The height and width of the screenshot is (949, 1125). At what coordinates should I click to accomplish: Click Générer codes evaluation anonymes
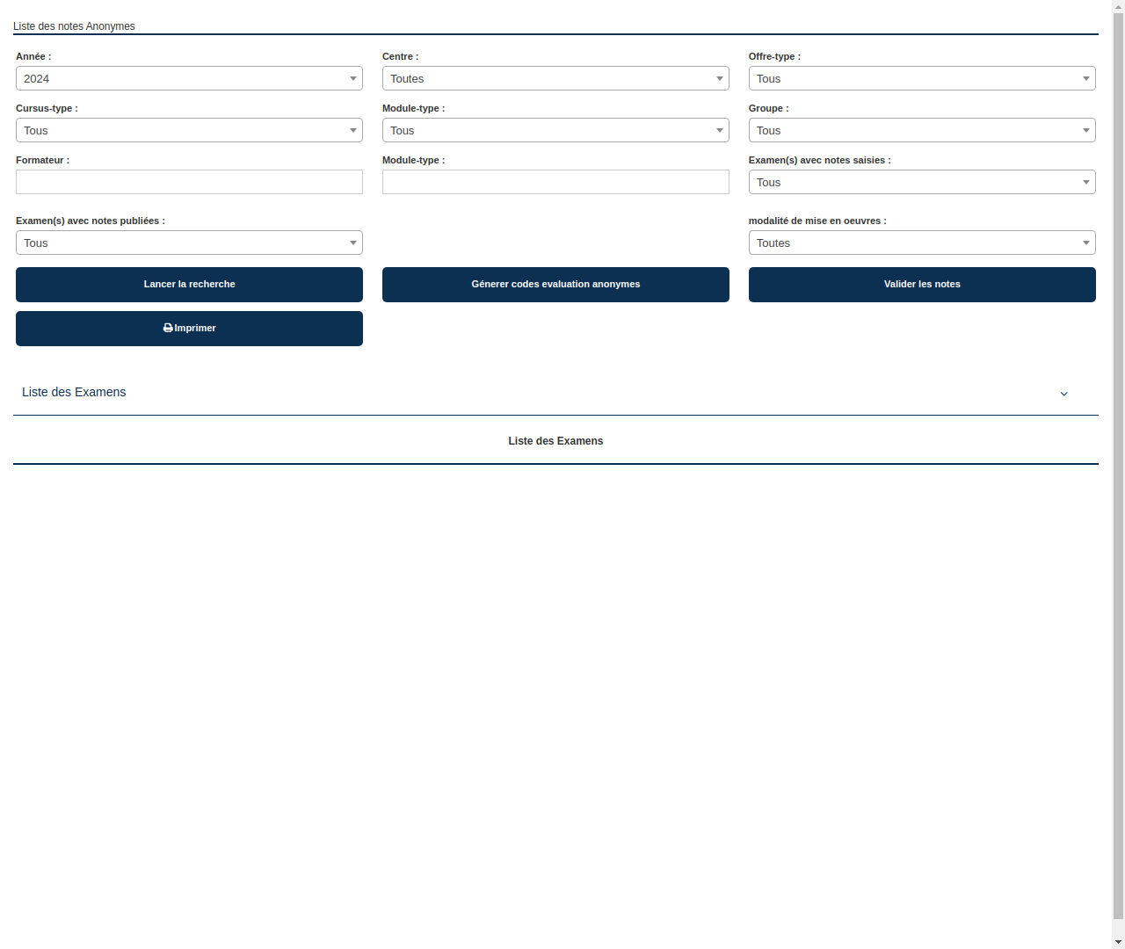(x=555, y=284)
